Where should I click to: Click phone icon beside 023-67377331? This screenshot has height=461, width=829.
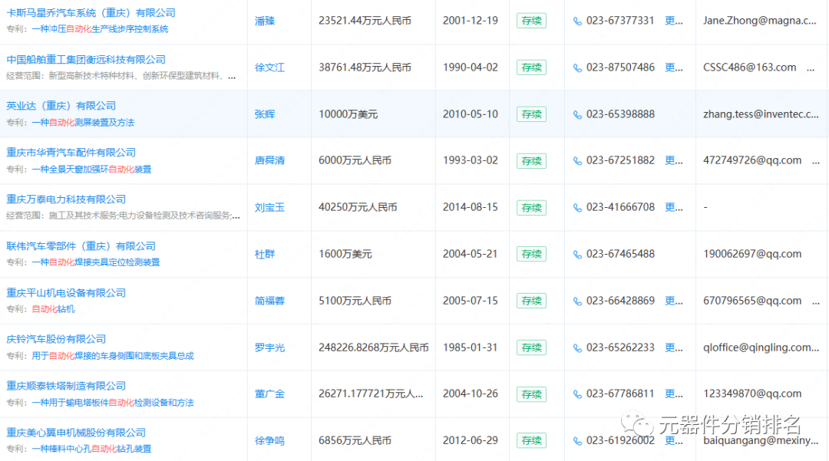[x=577, y=21]
